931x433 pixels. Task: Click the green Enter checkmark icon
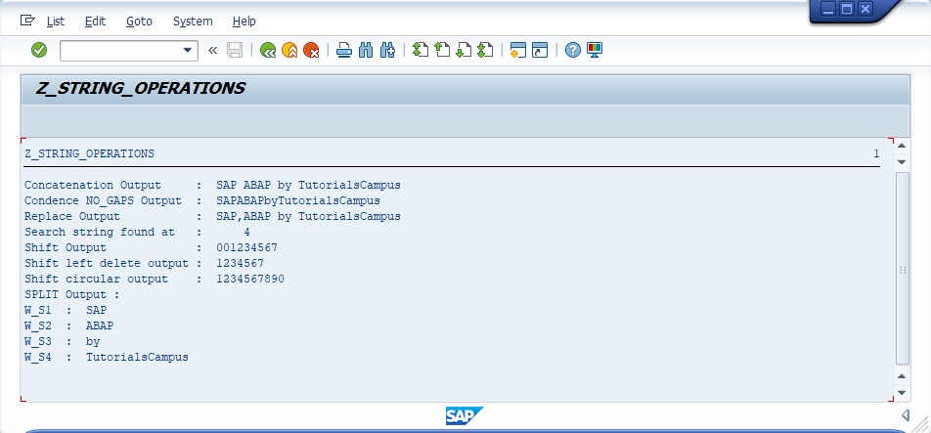point(39,50)
